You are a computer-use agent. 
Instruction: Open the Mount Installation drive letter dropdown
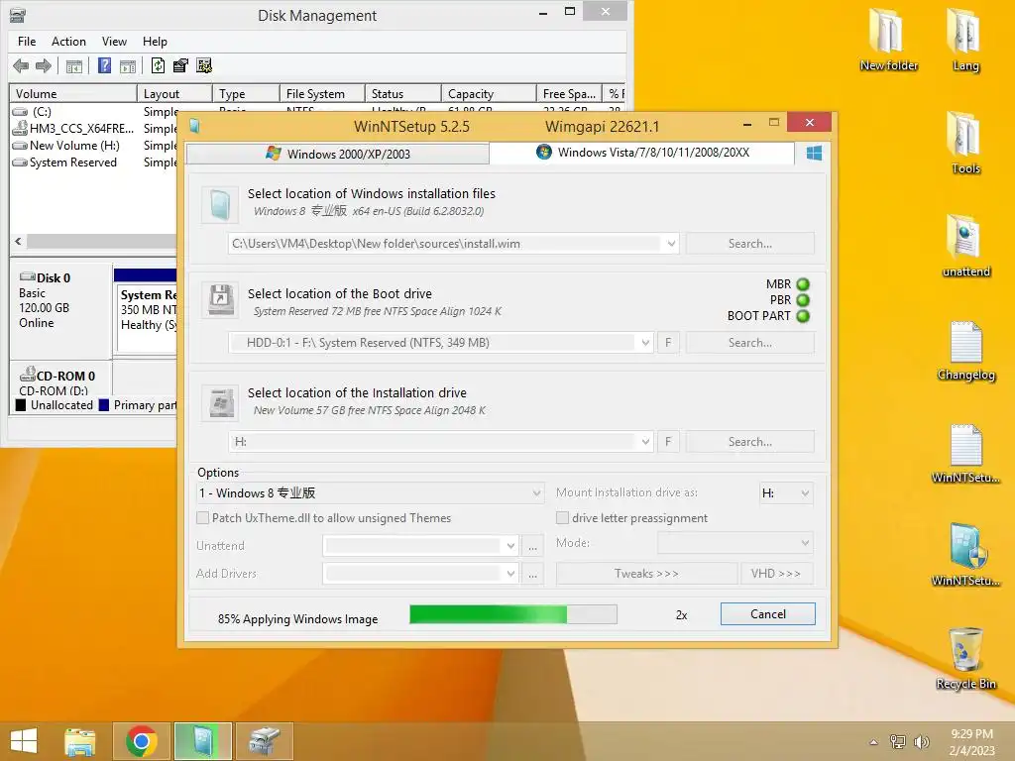(x=786, y=493)
